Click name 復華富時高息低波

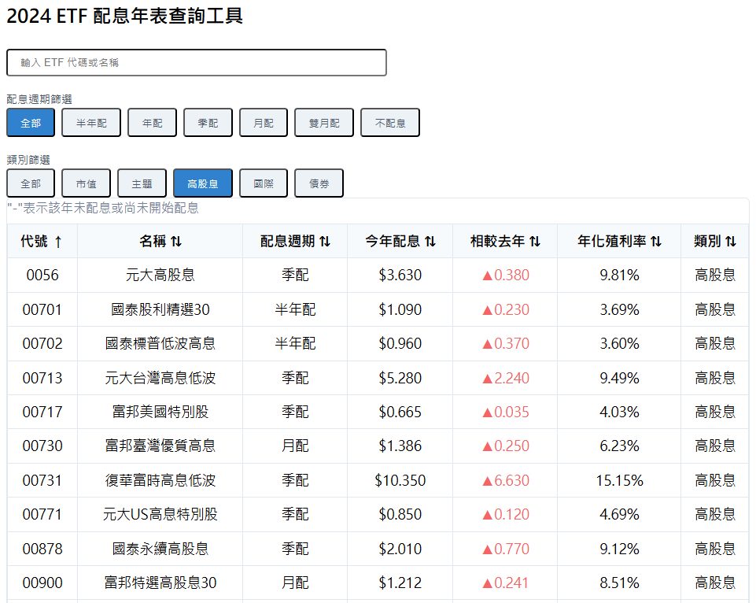point(160,480)
